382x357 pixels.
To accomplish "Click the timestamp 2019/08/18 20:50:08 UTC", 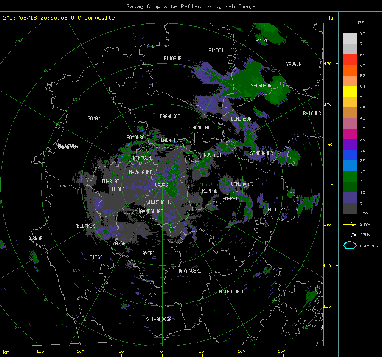I will click(42, 18).
